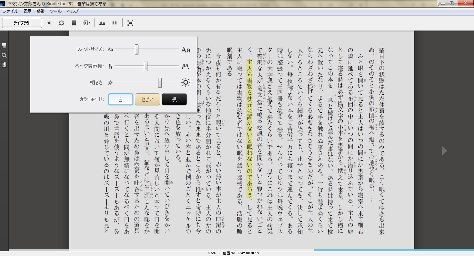Open the search icon in sidebar
Screen dimensions: 474x256
(x=4, y=55)
